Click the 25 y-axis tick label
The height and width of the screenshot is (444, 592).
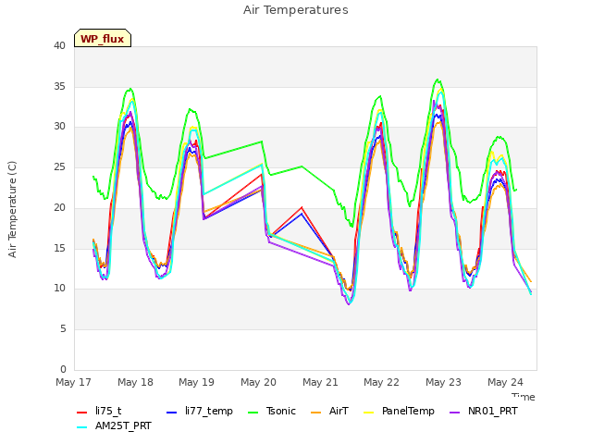coord(59,166)
